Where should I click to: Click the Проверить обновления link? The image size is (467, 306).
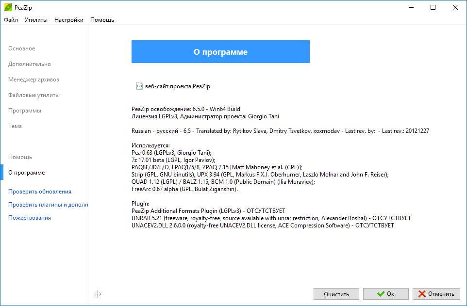click(x=40, y=192)
